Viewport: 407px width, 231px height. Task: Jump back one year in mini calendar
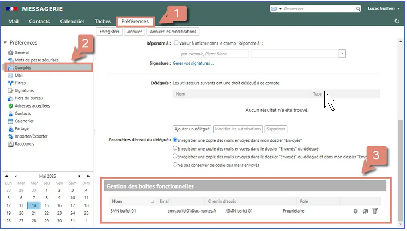7,176
